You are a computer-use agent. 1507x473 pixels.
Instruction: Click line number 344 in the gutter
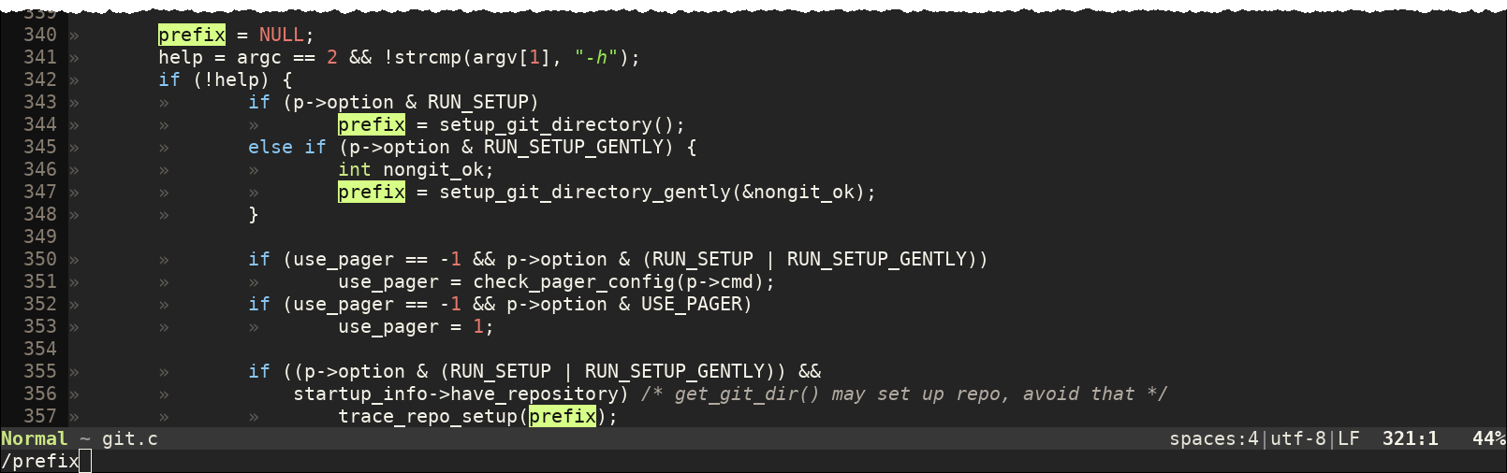click(x=40, y=124)
